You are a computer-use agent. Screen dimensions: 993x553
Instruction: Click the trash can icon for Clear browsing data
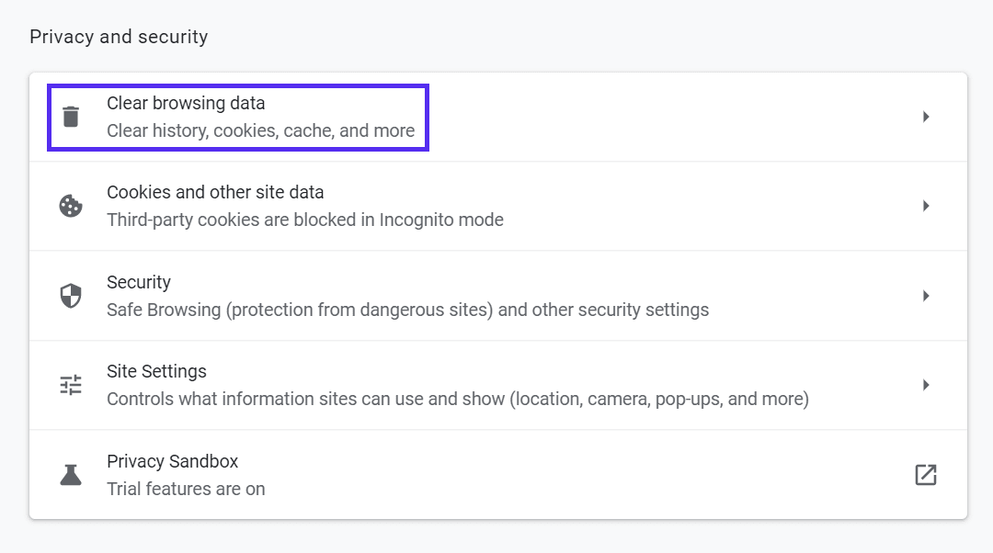tap(71, 116)
